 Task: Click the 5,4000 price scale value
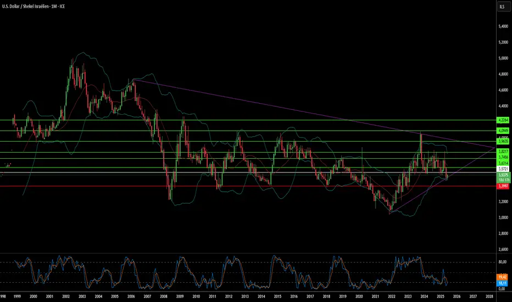click(503, 26)
